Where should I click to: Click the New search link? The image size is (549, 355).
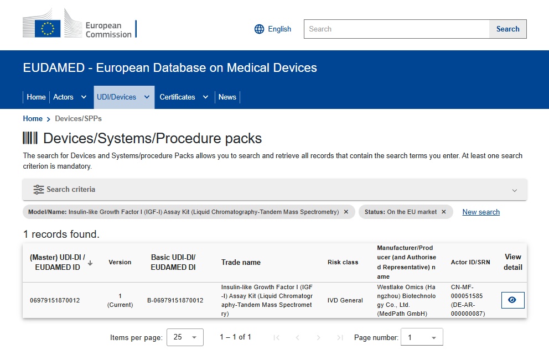point(481,212)
